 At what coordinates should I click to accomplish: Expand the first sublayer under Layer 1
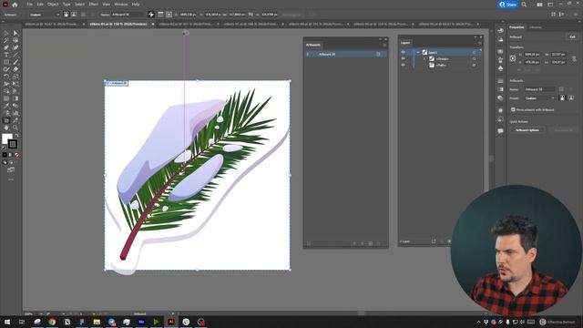click(424, 58)
